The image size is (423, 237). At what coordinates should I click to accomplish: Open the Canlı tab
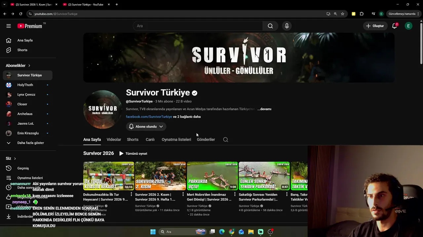coord(150,140)
